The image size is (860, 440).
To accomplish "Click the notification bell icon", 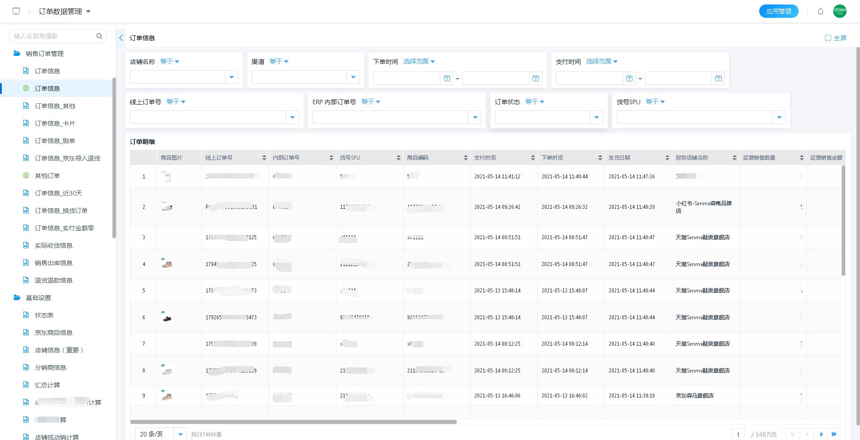I will tap(820, 11).
